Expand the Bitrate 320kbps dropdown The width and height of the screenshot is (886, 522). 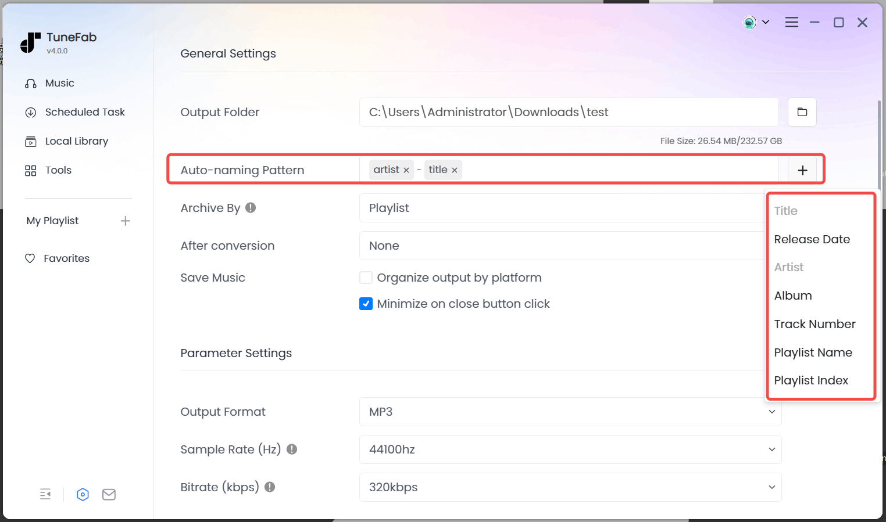point(570,487)
